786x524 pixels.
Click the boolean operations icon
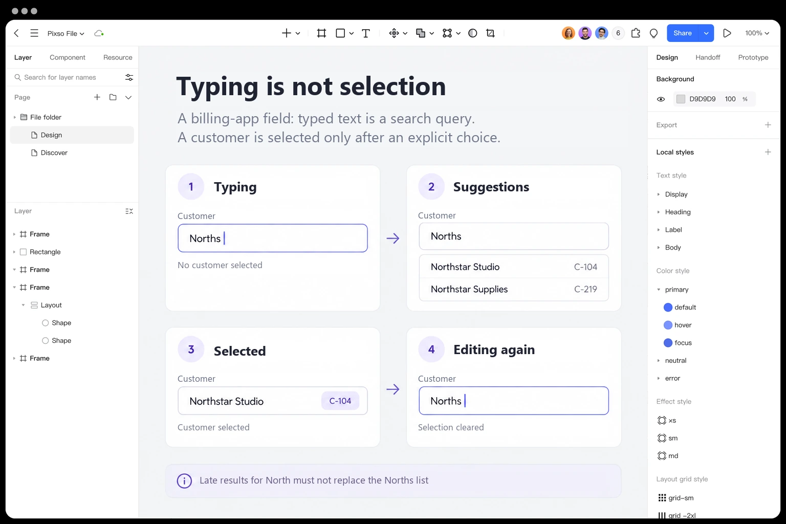coord(421,33)
